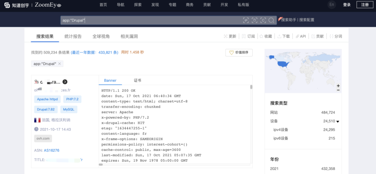The image size is (376, 174).
Task: Click the 收藏 star icon
Action: click(261, 36)
